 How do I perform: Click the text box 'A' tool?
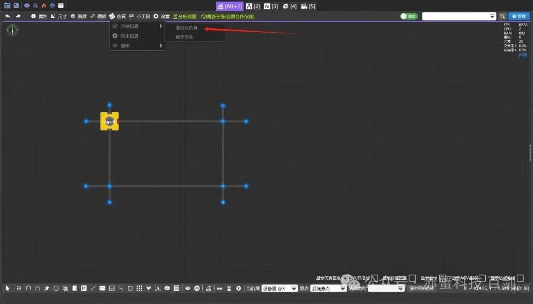pyautogui.click(x=158, y=288)
